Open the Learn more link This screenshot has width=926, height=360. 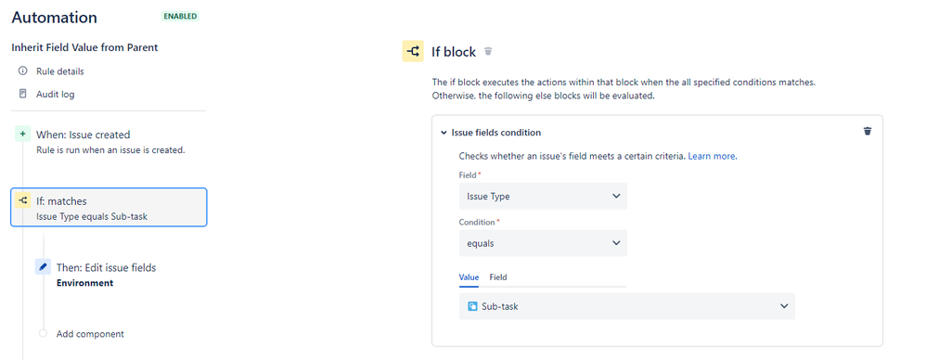712,157
